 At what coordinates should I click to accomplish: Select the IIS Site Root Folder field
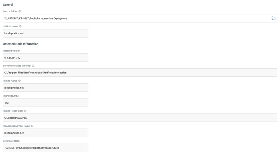[140, 118]
